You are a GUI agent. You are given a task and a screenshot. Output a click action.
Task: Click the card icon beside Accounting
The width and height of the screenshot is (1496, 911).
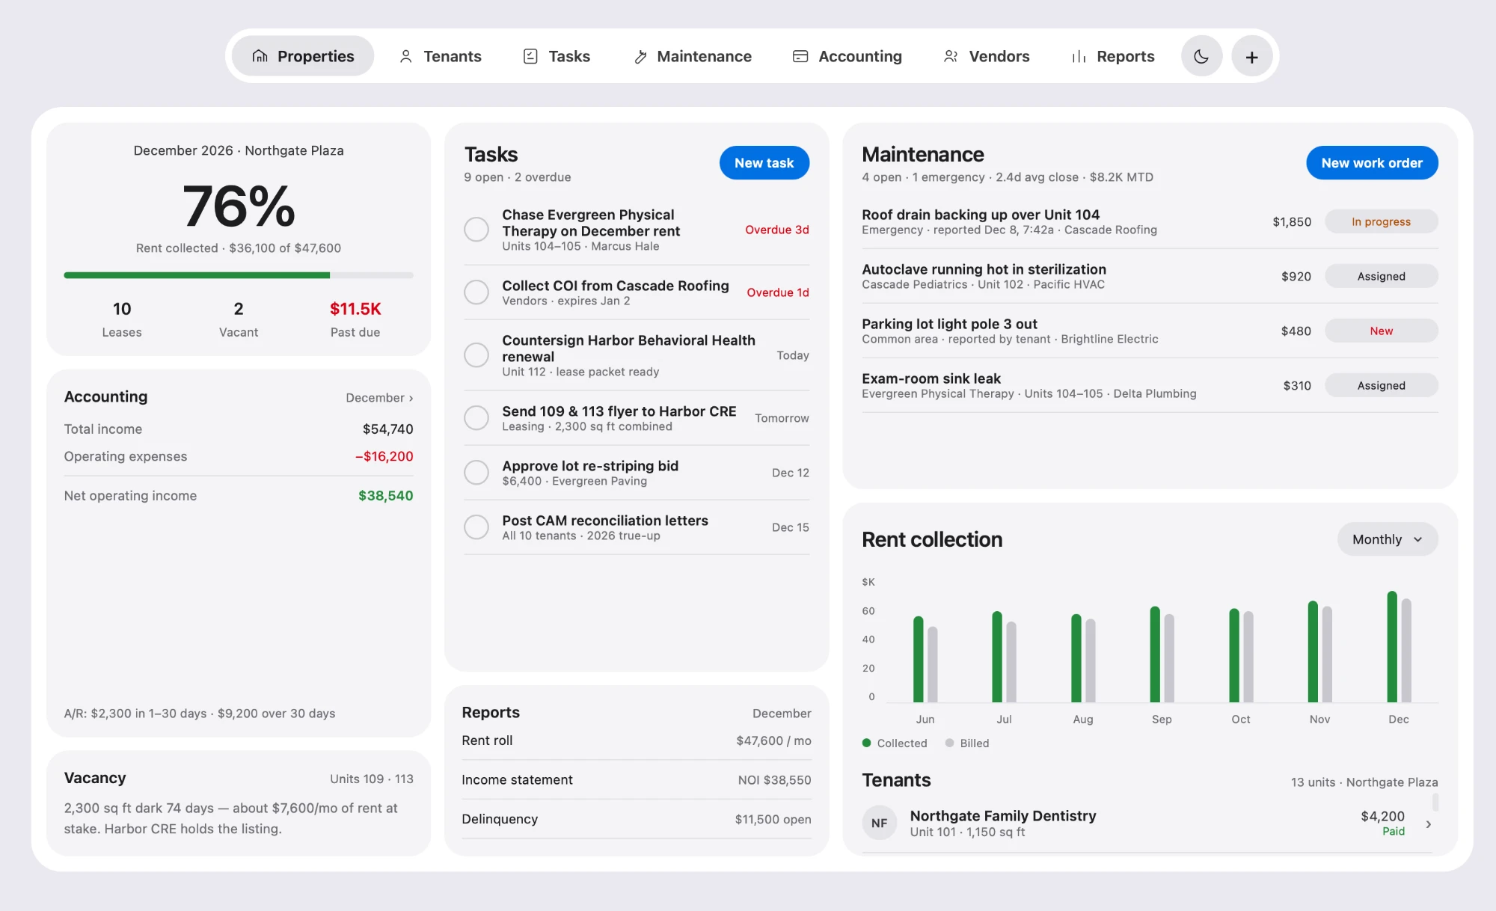pyautogui.click(x=800, y=56)
